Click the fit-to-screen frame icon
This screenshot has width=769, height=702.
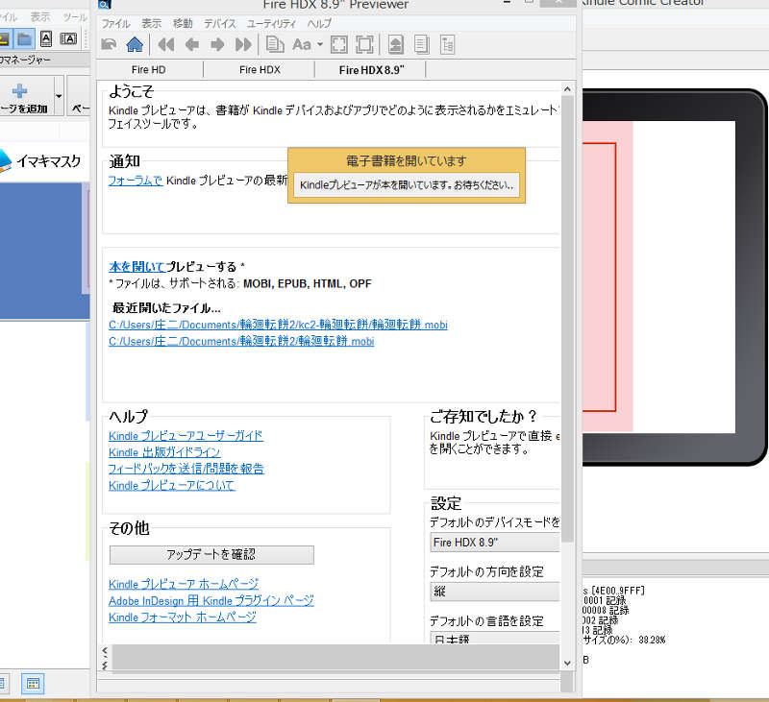[x=339, y=44]
